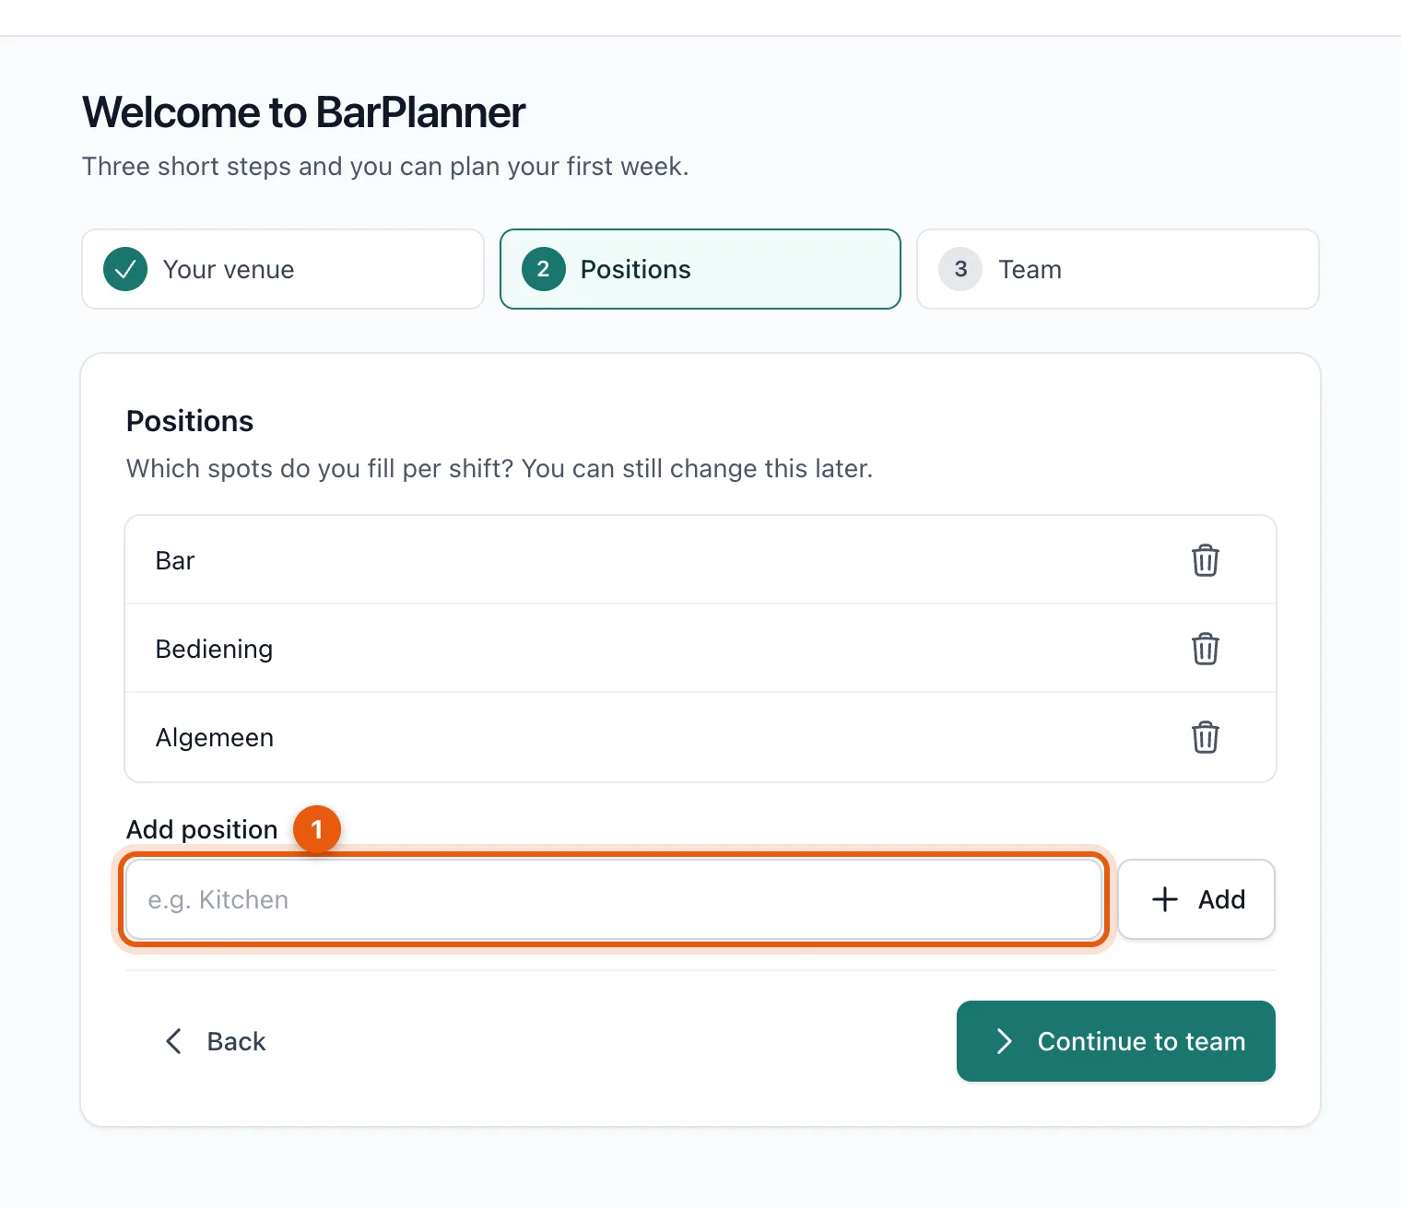Click the plus icon in Add button
The image size is (1401, 1207).
pos(1165,899)
